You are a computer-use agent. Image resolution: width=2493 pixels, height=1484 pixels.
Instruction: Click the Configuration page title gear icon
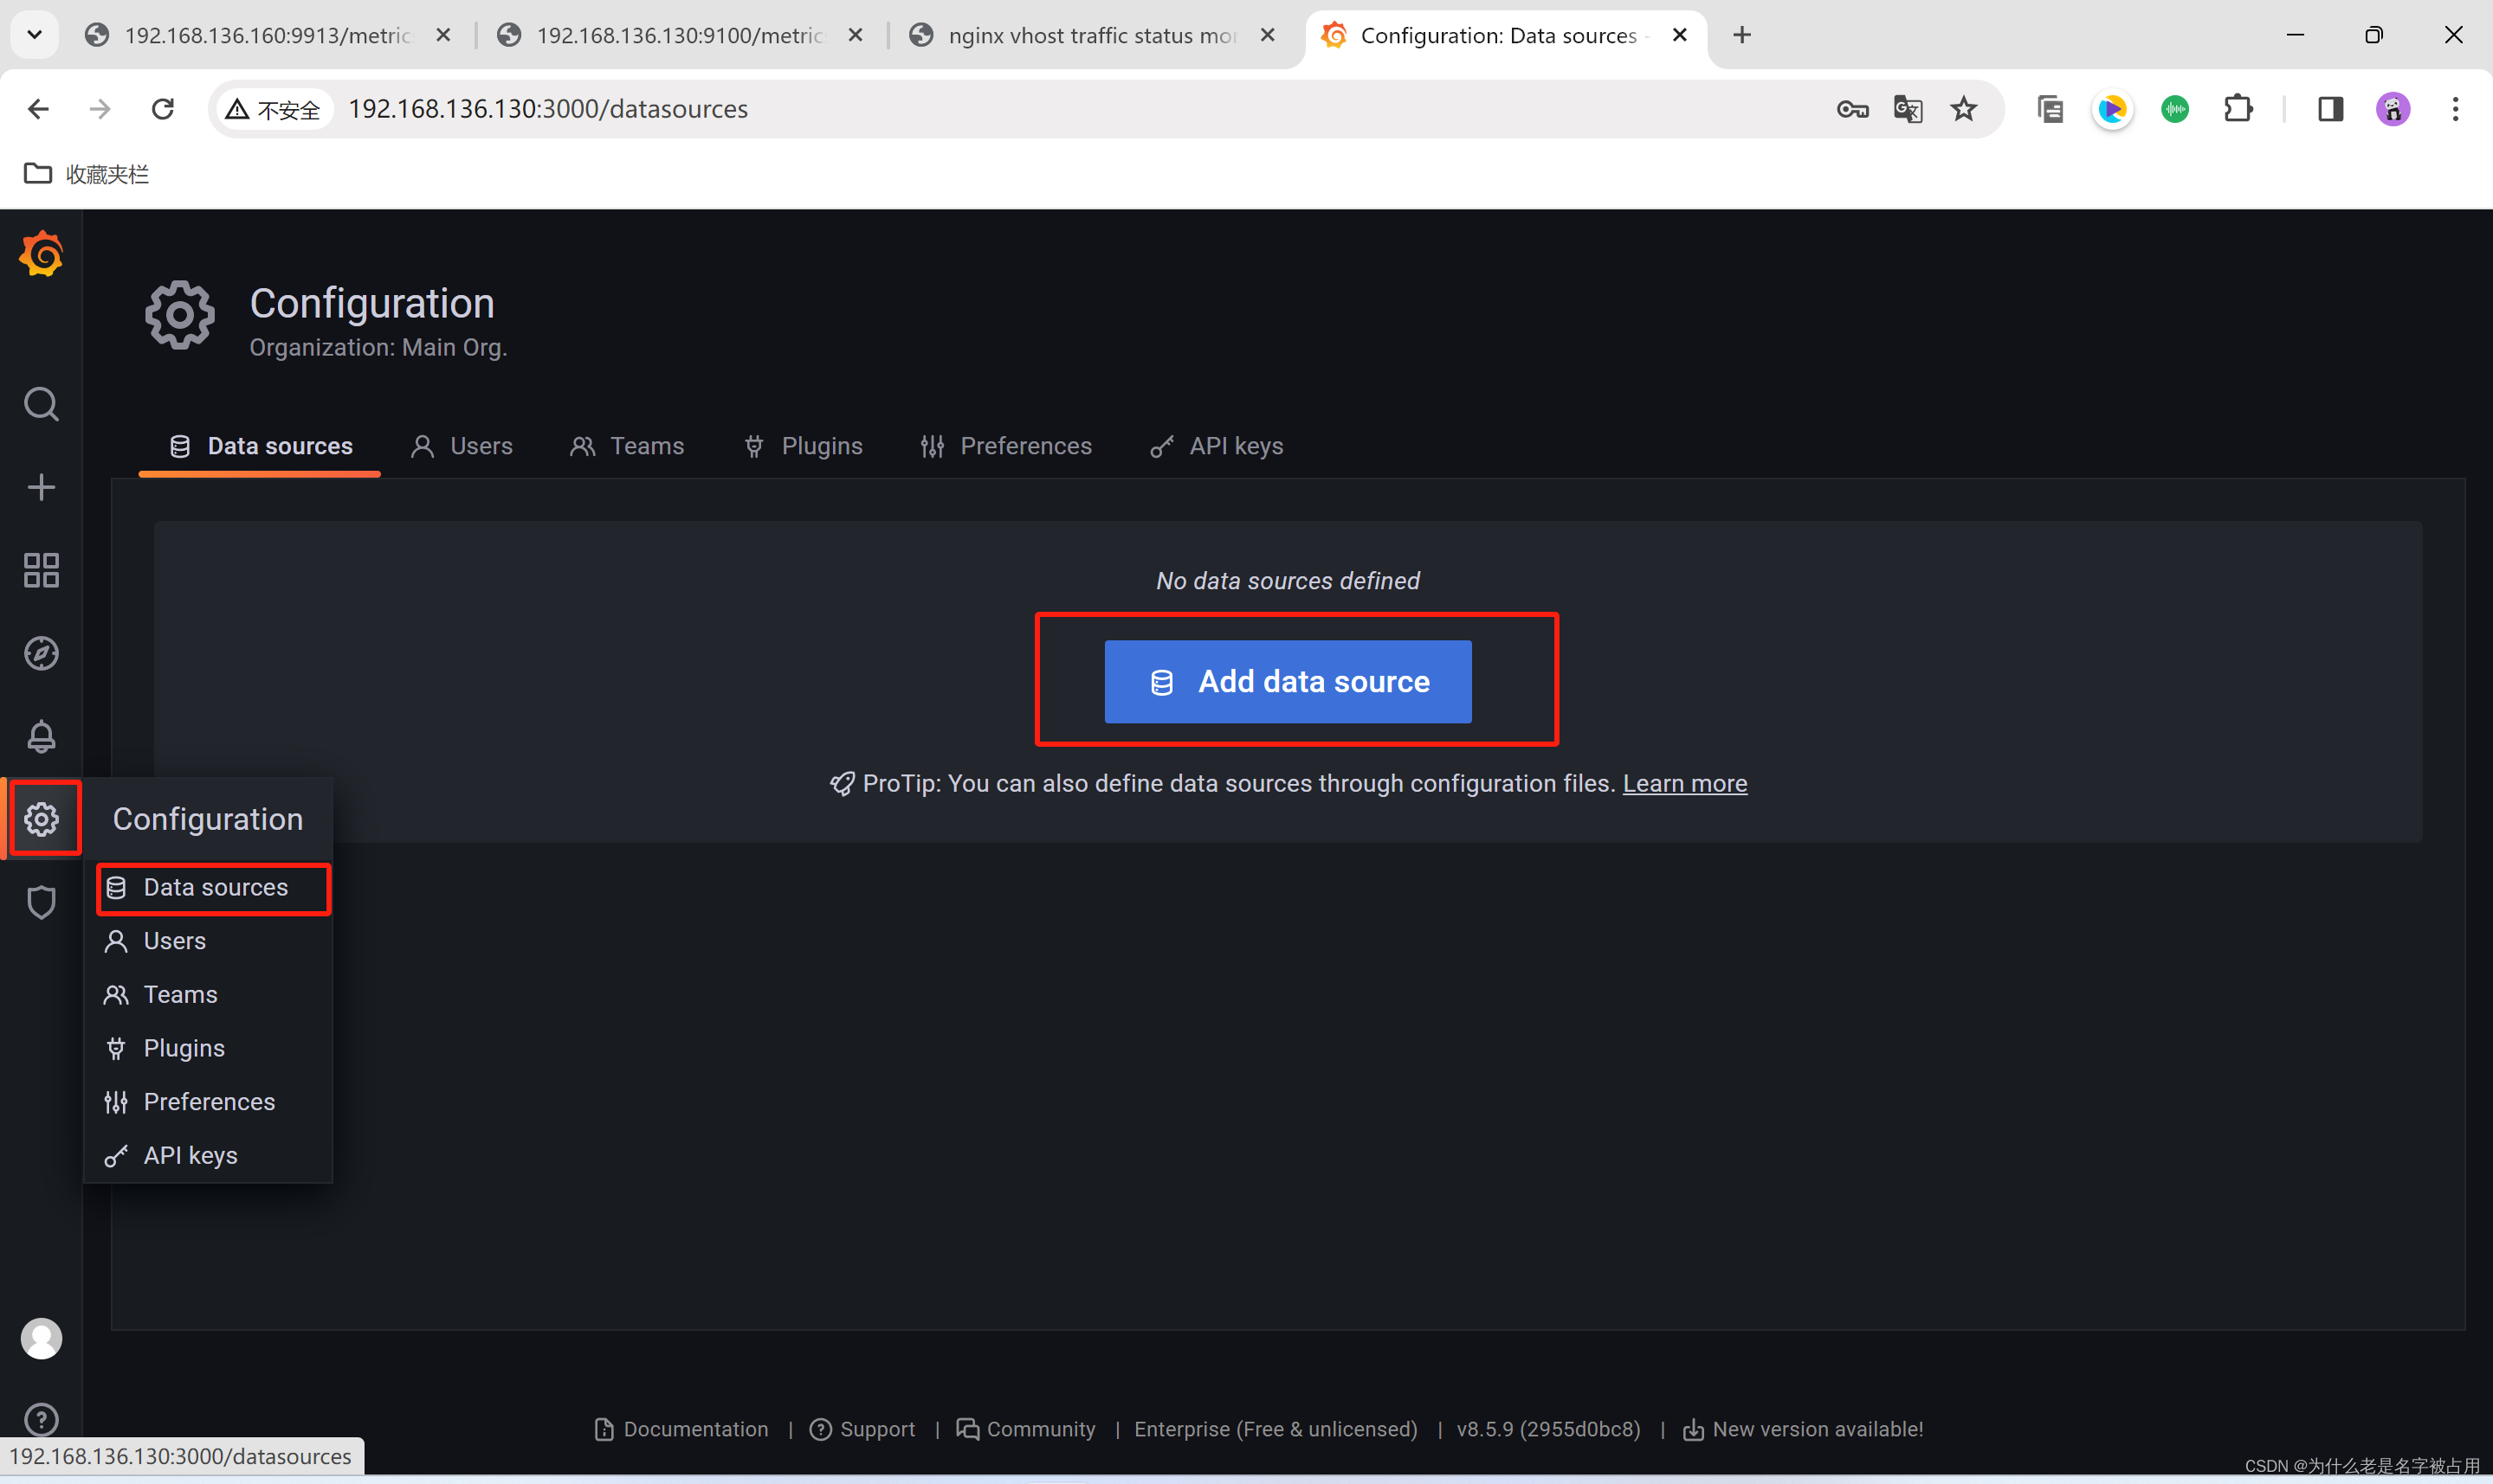pos(180,315)
